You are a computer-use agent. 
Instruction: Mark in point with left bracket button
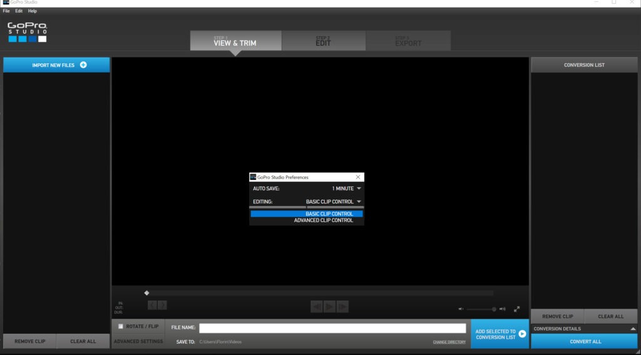[x=152, y=305]
